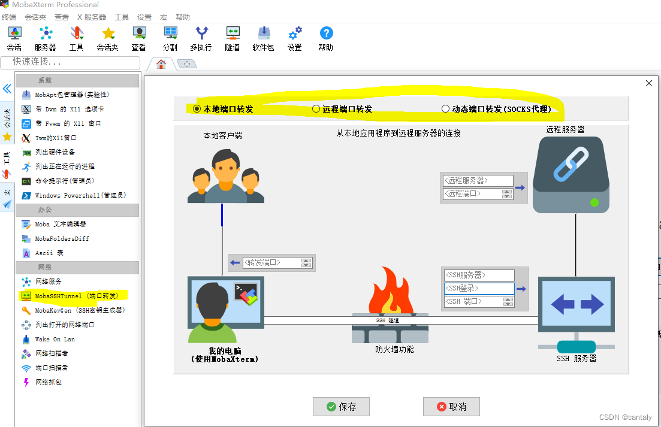Click the 帮助 (Help) question mark icon

326,38
